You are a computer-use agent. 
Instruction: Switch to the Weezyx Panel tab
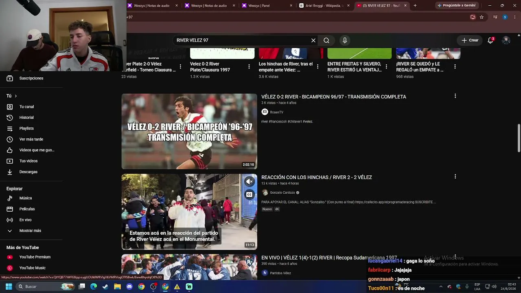(267, 6)
